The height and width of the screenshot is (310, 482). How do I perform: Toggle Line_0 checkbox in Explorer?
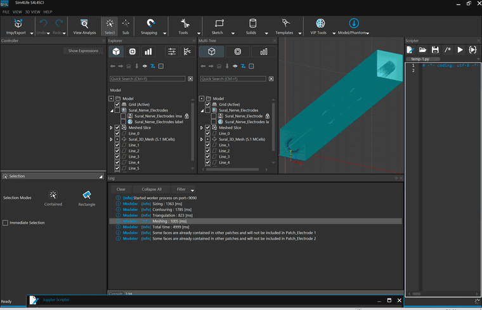tap(117, 133)
